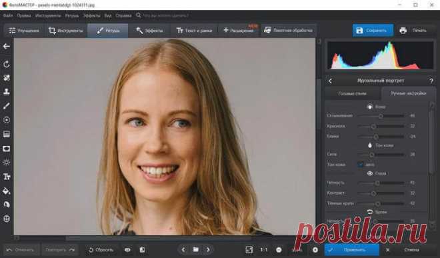The width and height of the screenshot is (440, 258).
Task: Go to next photo with right chevron
Action: pos(208,249)
